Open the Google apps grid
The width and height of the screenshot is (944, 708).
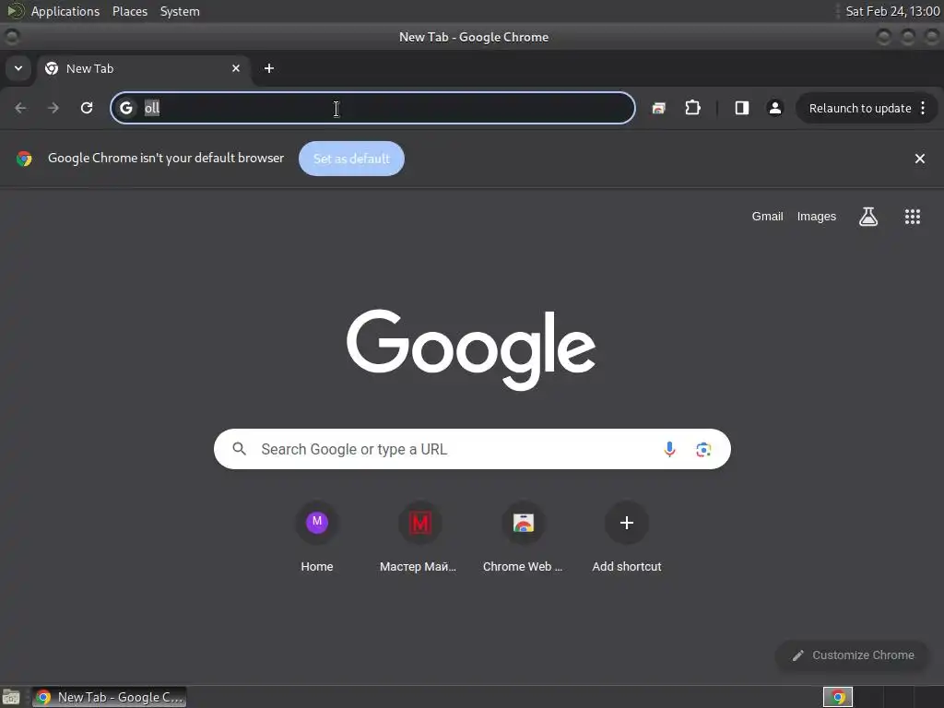(x=912, y=216)
